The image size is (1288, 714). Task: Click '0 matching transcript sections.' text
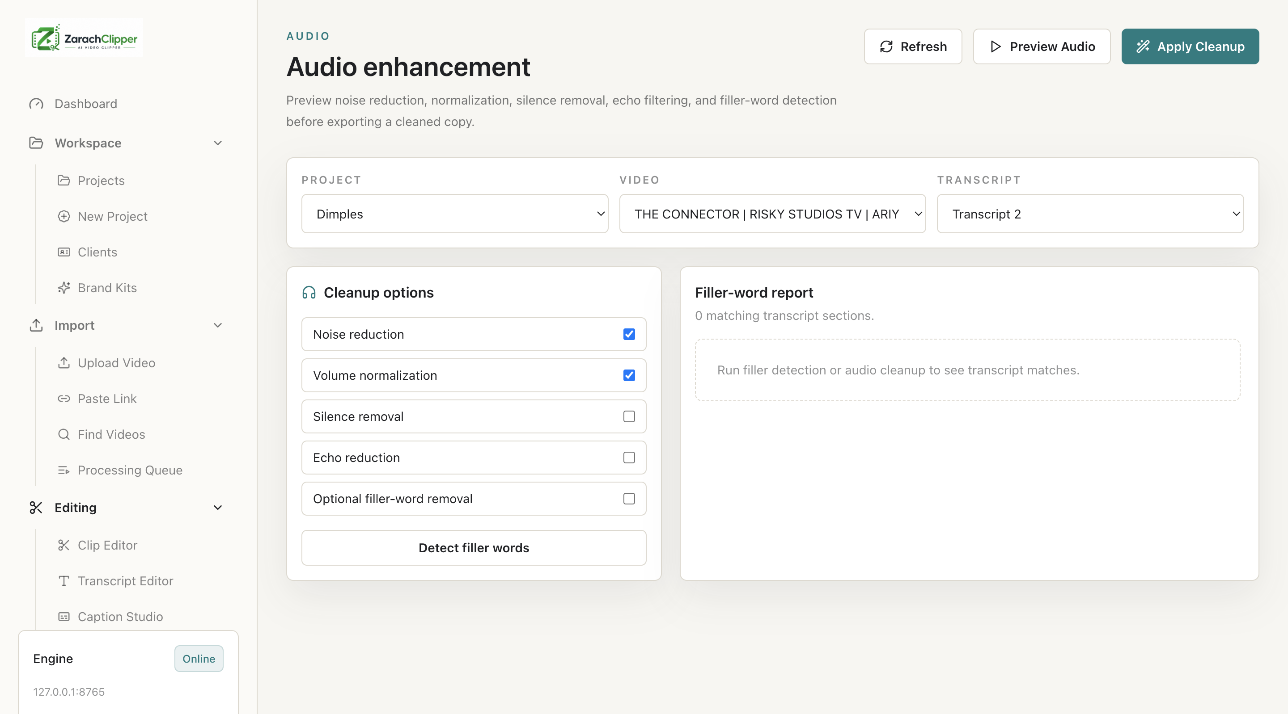pyautogui.click(x=784, y=316)
